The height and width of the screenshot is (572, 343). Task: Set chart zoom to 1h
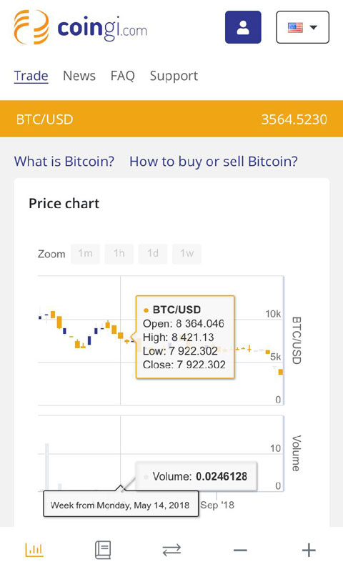click(x=119, y=254)
